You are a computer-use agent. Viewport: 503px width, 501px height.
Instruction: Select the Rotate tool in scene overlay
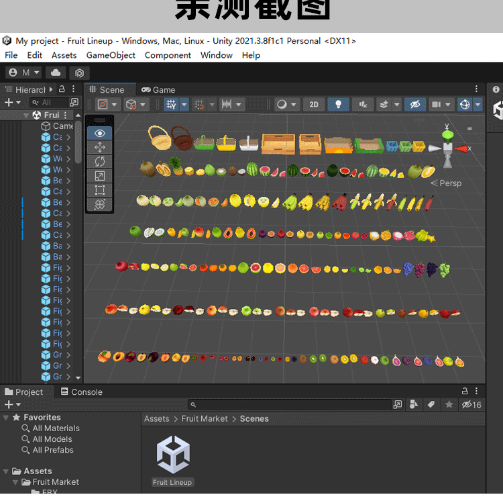100,162
